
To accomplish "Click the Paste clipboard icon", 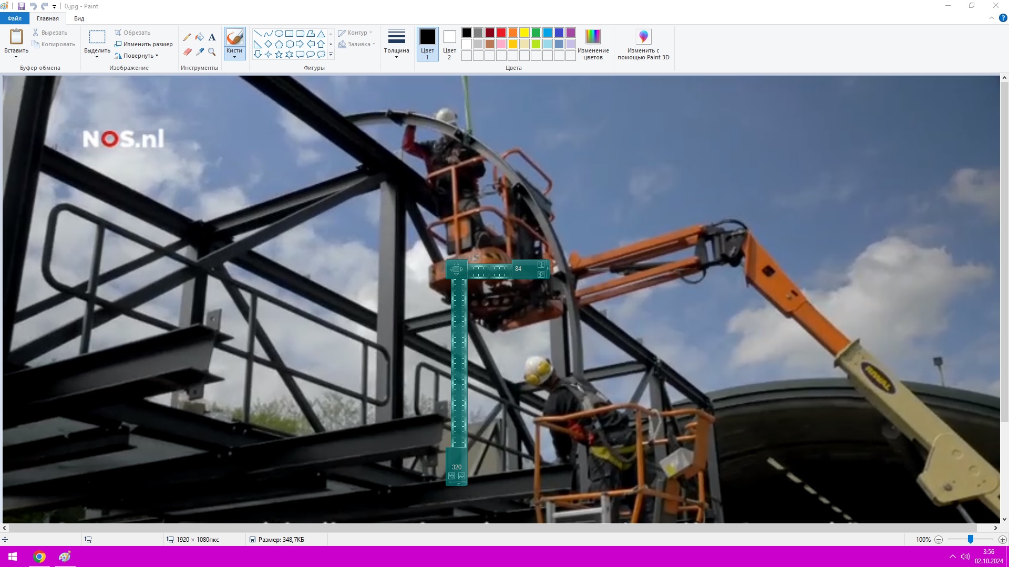I will point(16,37).
